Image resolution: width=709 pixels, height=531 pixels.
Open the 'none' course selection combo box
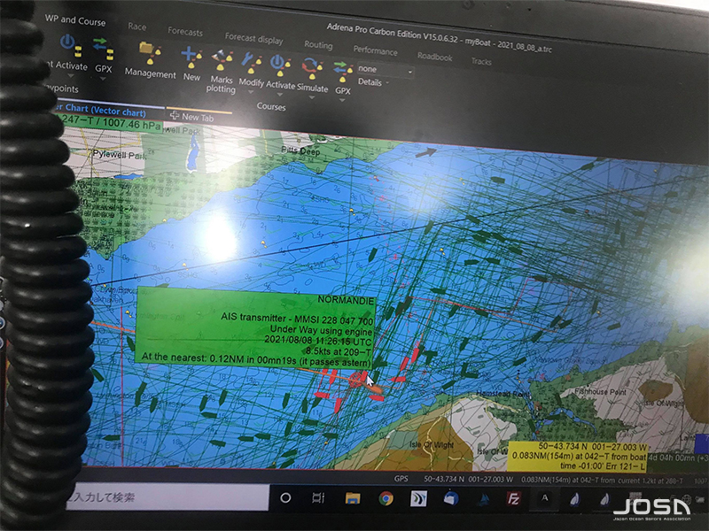coord(386,70)
